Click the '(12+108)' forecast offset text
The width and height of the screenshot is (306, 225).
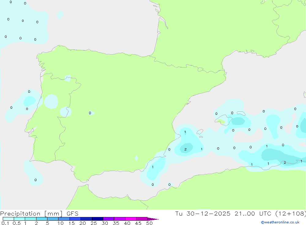(x=291, y=213)
